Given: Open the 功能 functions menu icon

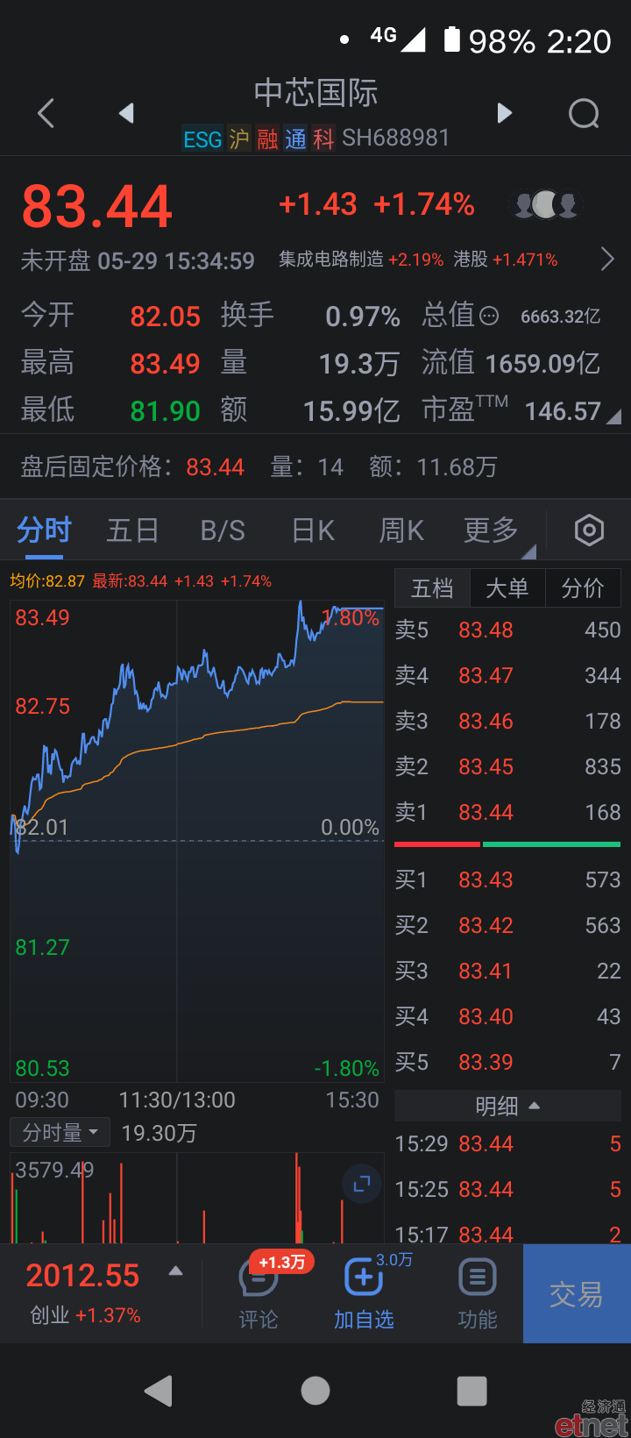Looking at the screenshot, I should (x=478, y=1293).
